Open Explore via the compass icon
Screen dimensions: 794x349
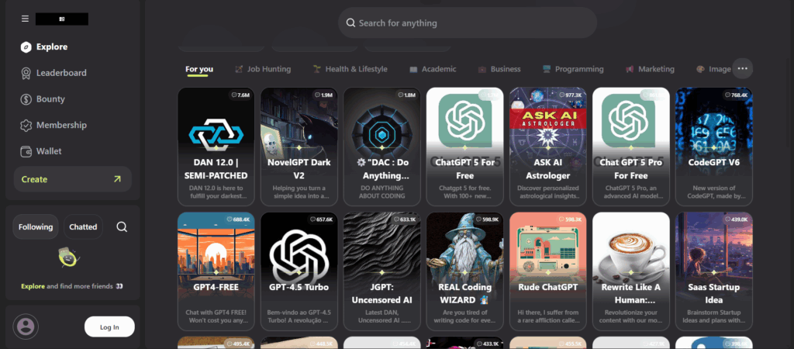[x=26, y=47]
